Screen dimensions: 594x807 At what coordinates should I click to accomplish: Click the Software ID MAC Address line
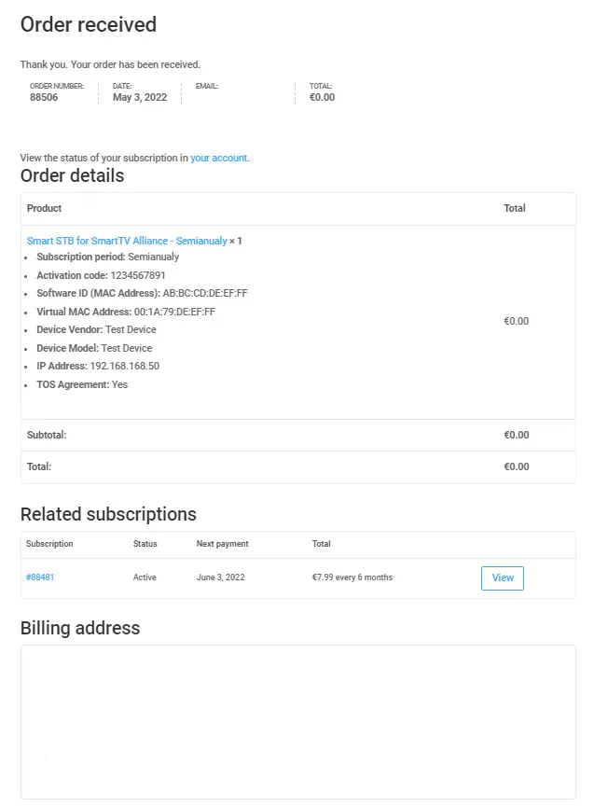[142, 293]
